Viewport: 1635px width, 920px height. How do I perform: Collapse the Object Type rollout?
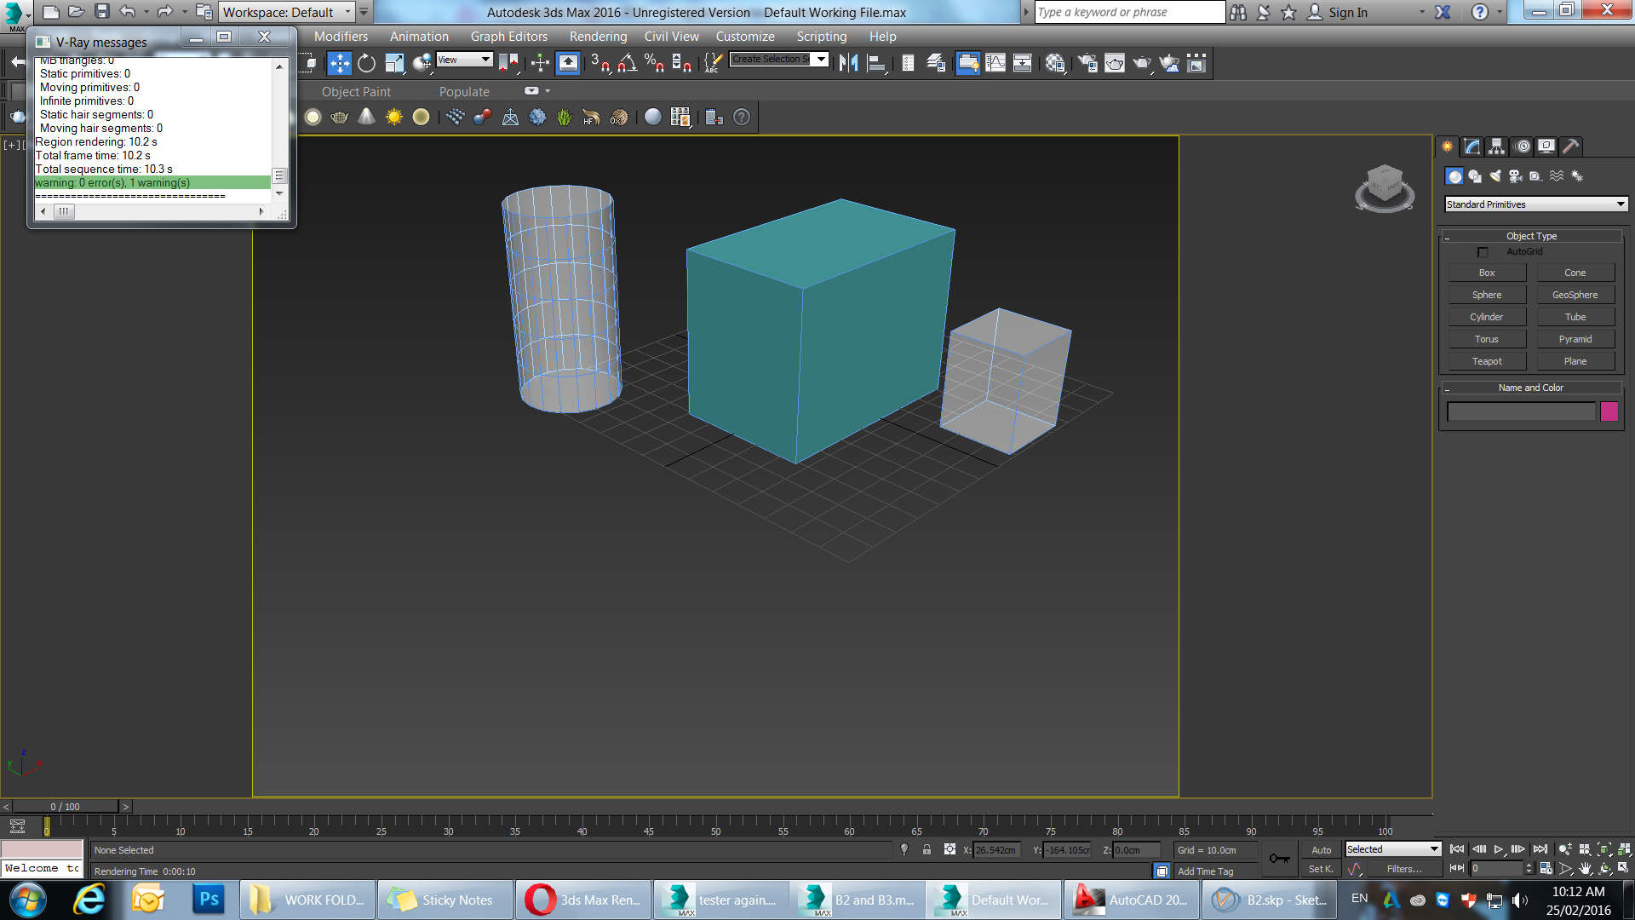[x=1530, y=236]
